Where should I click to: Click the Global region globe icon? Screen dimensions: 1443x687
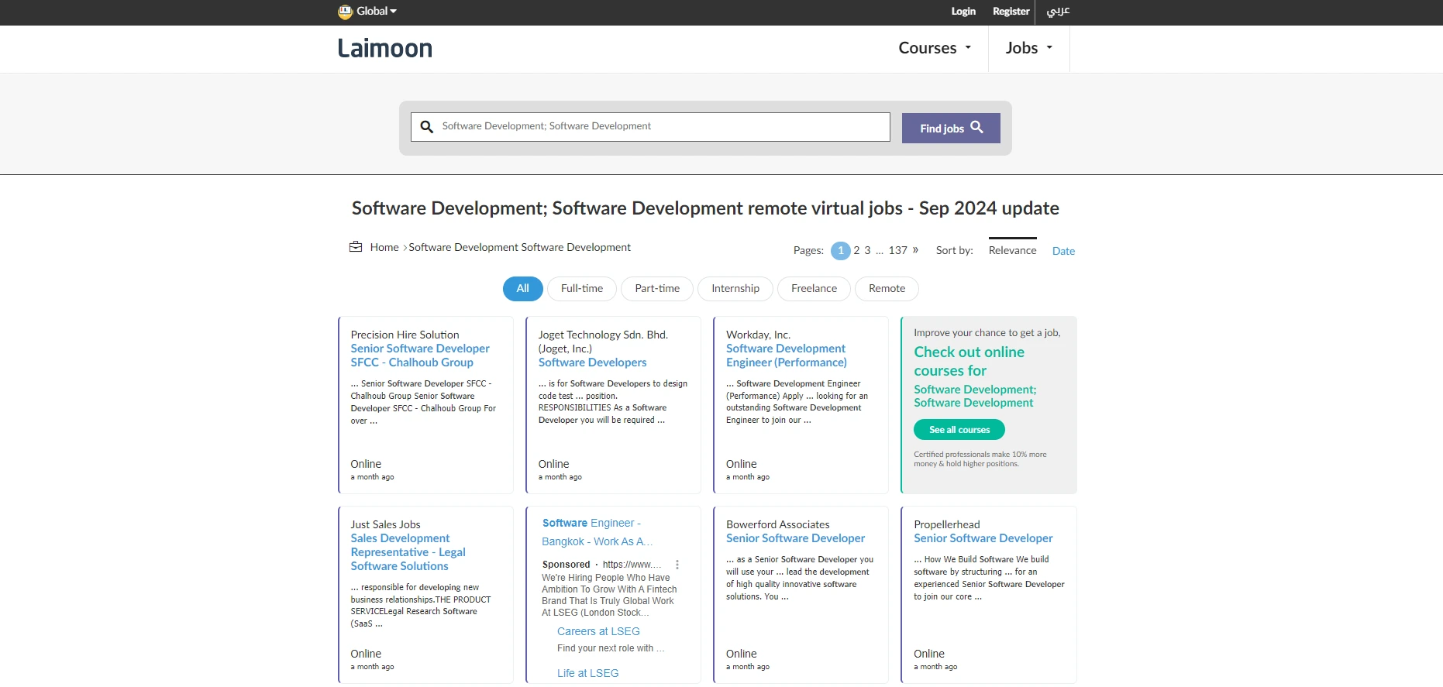click(346, 12)
